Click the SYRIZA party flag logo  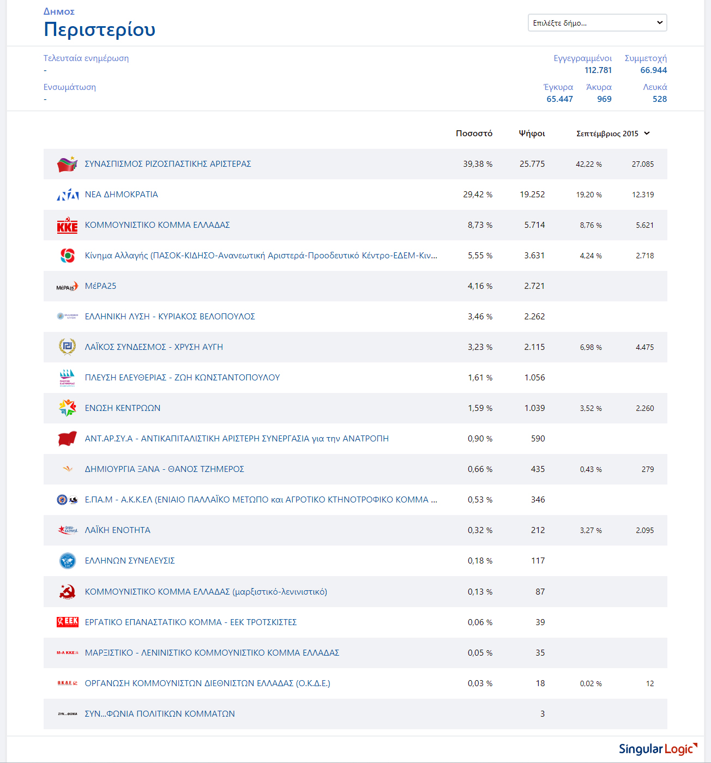67,164
